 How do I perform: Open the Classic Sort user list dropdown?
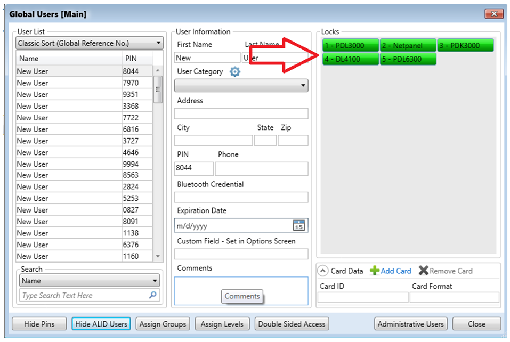(90, 43)
